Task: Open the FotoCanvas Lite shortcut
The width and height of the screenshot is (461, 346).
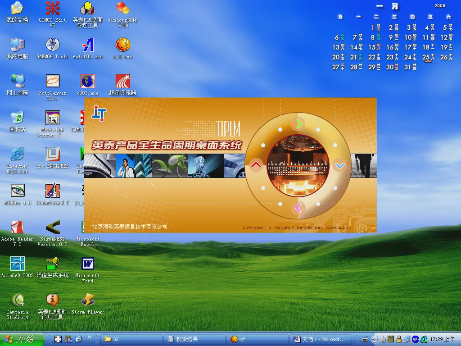Action: point(52,82)
